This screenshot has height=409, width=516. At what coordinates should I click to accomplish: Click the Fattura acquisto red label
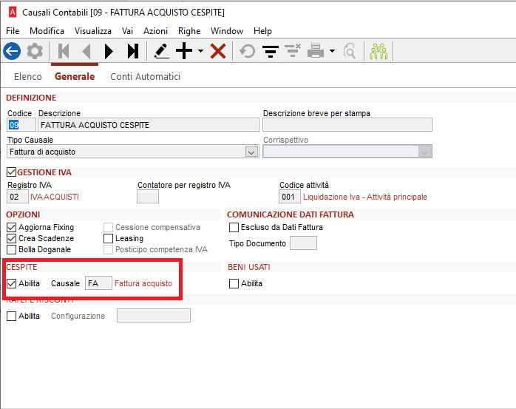143,283
